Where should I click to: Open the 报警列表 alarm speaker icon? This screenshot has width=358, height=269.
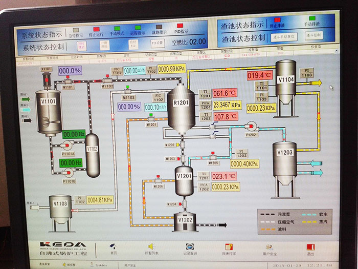coord(152,246)
